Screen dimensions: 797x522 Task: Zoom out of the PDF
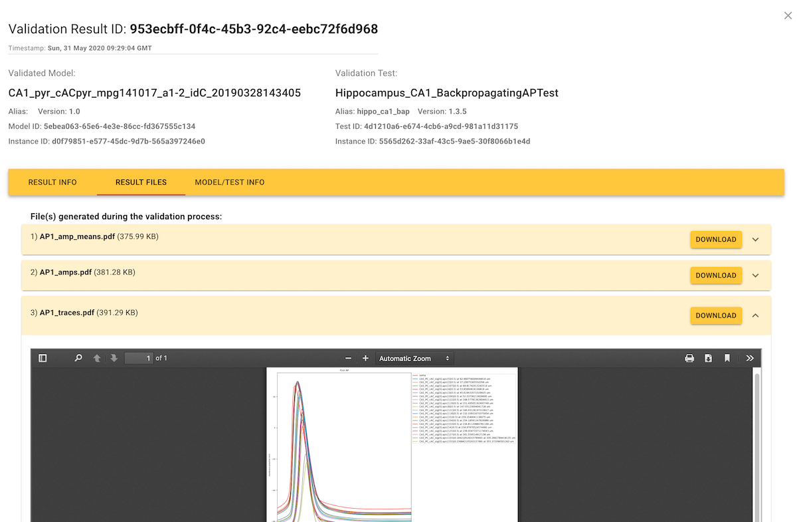348,358
